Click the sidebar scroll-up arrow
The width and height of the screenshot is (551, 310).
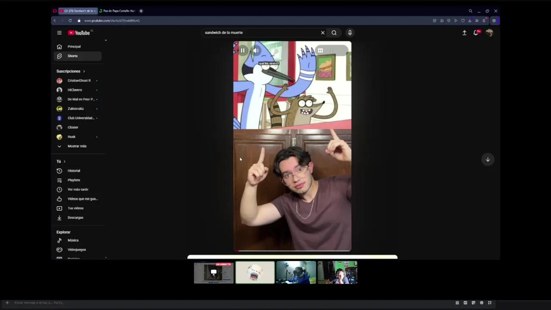105,40
